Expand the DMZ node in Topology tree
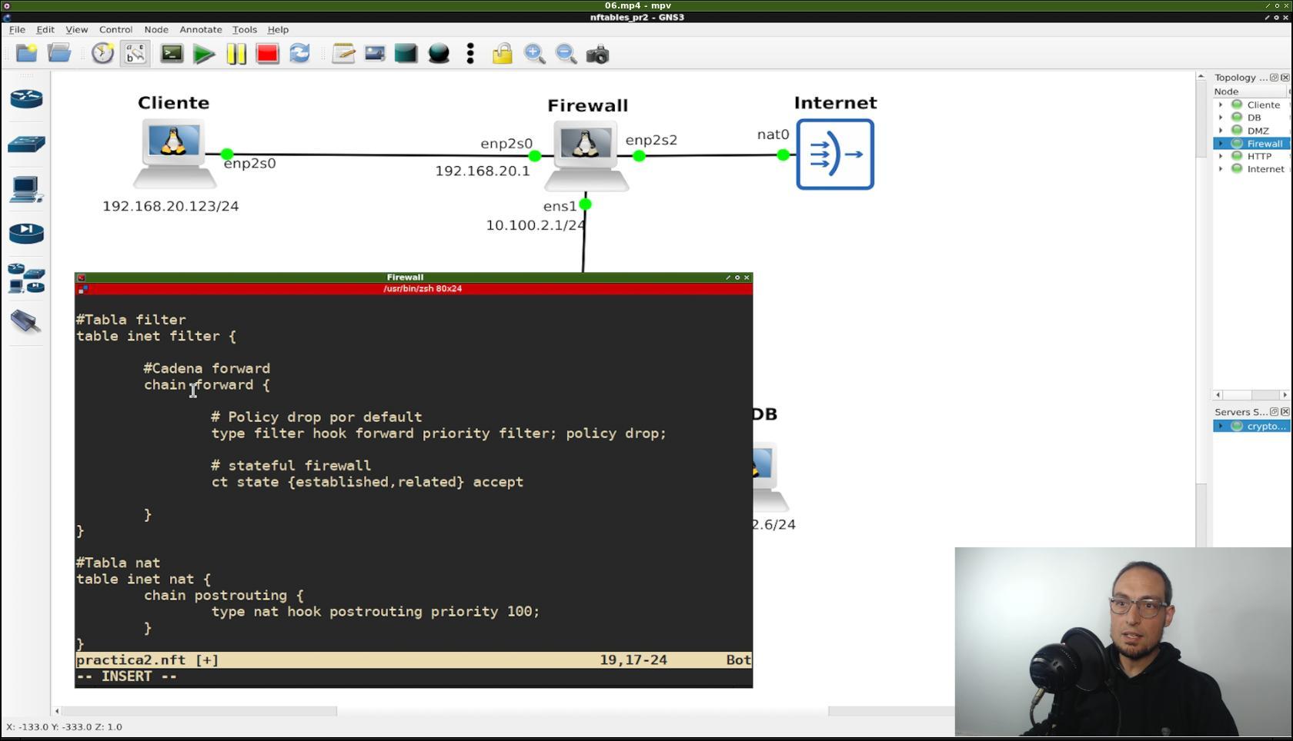This screenshot has height=741, width=1293. pos(1221,131)
